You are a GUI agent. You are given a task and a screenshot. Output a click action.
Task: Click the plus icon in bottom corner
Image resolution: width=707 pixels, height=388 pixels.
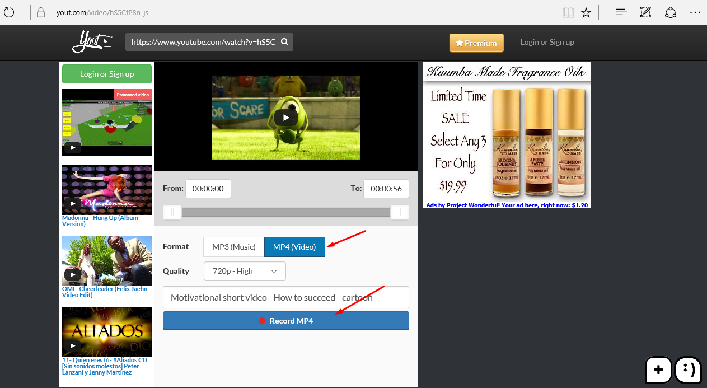pos(659,370)
